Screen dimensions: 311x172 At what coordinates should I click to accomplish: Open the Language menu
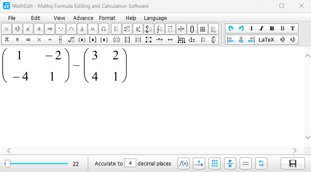pyautogui.click(x=155, y=18)
